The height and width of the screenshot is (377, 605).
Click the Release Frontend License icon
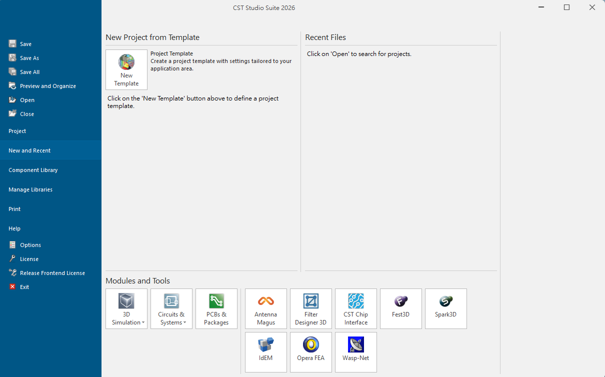[x=12, y=273]
